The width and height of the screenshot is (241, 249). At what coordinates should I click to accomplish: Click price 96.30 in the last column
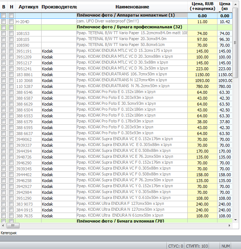pyautogui.click(x=225, y=39)
